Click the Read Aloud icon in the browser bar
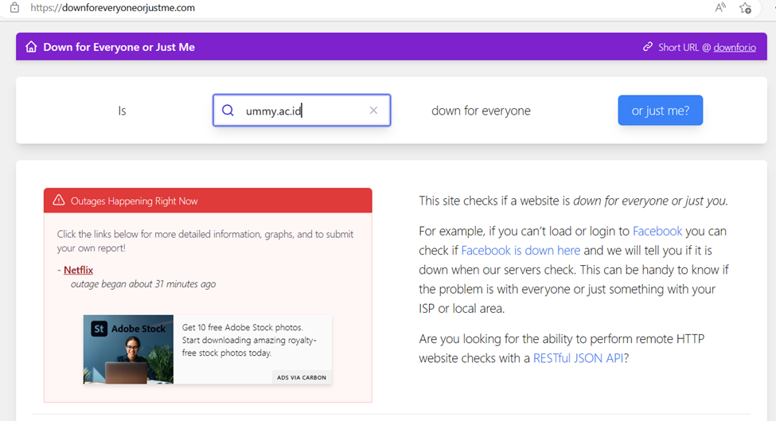Viewport: 776px width, 421px height. tap(720, 8)
